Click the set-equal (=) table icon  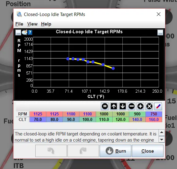tap(105, 106)
